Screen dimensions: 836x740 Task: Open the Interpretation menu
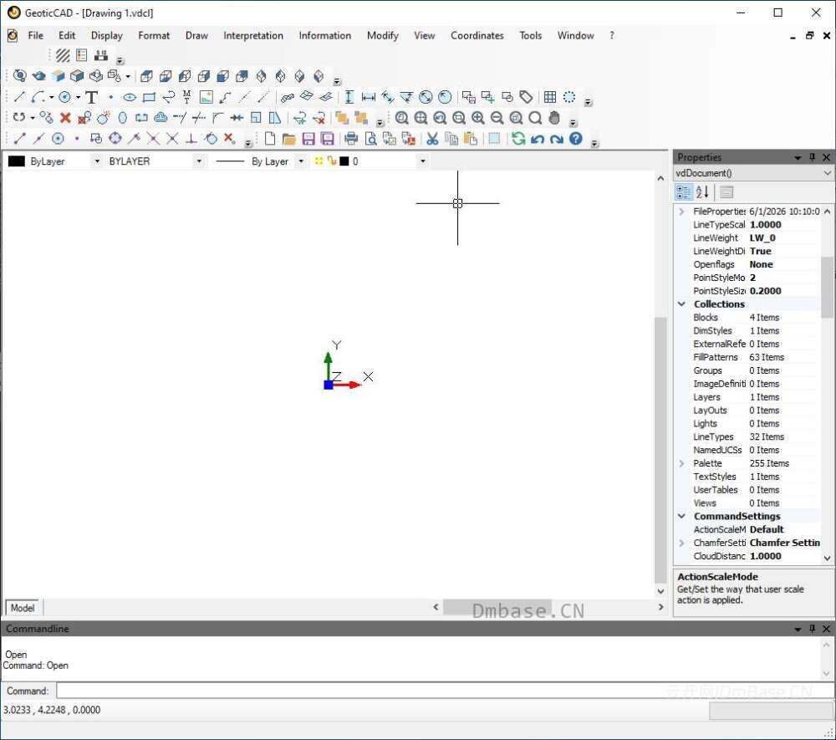point(253,36)
